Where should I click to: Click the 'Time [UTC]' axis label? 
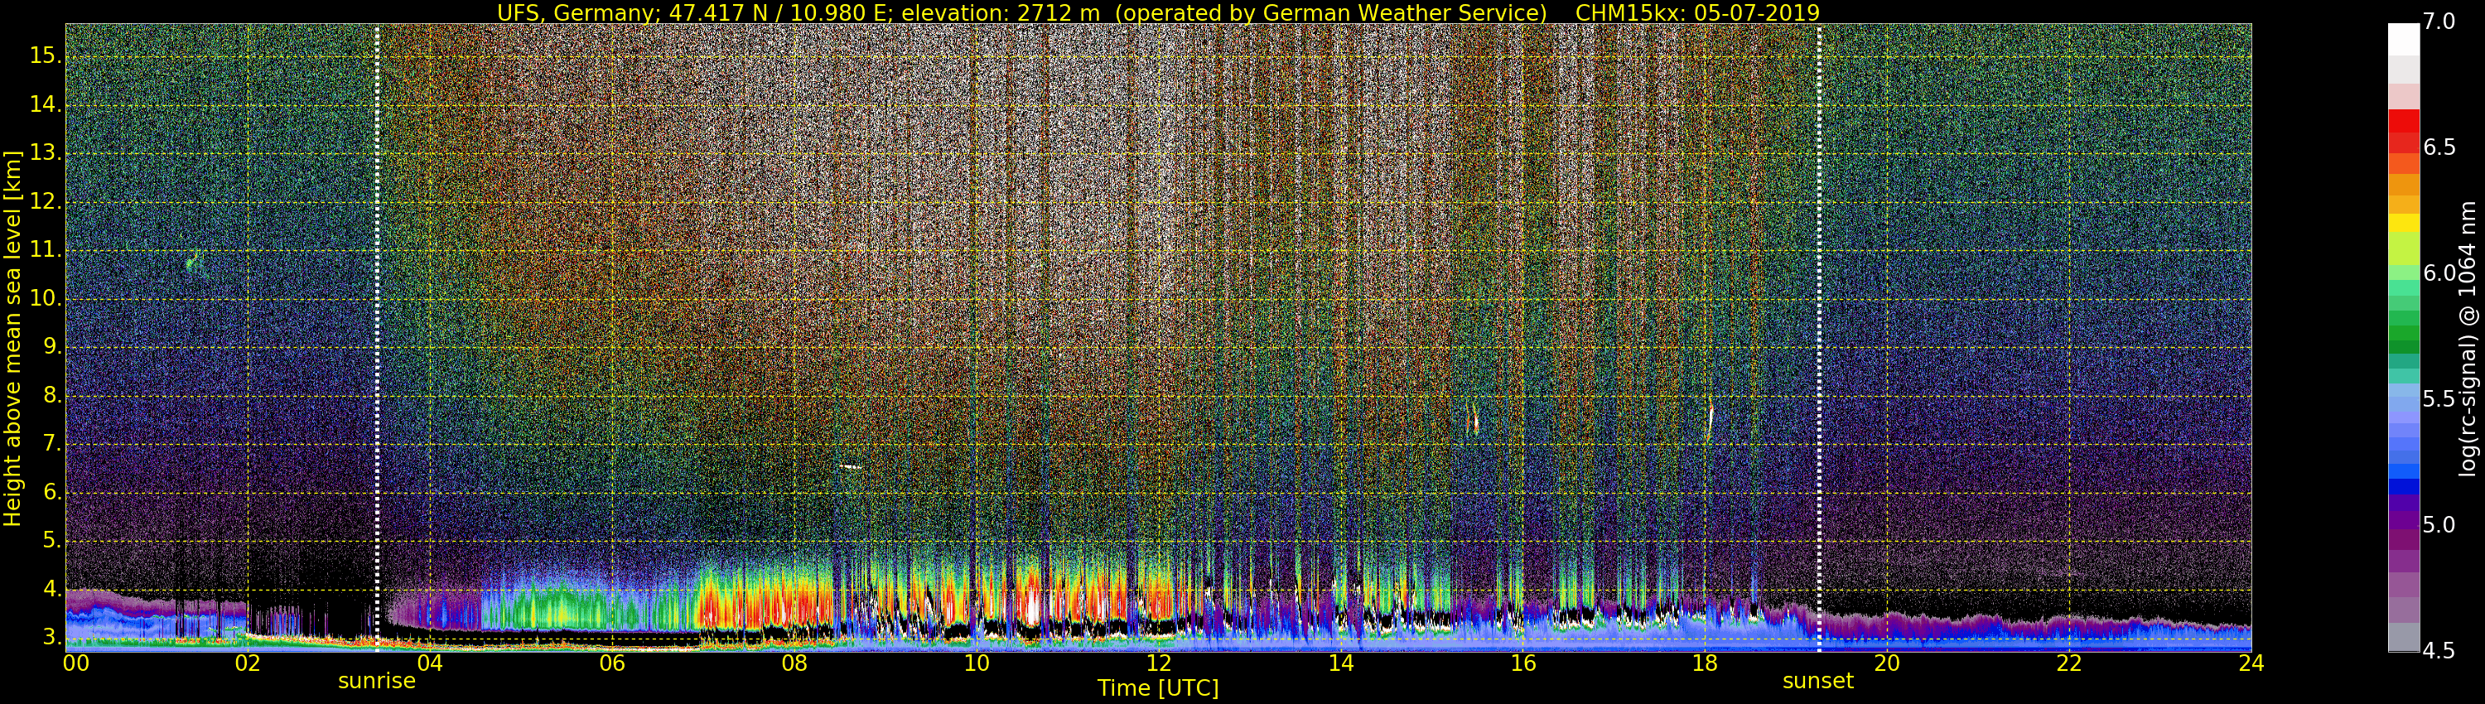[1158, 688]
